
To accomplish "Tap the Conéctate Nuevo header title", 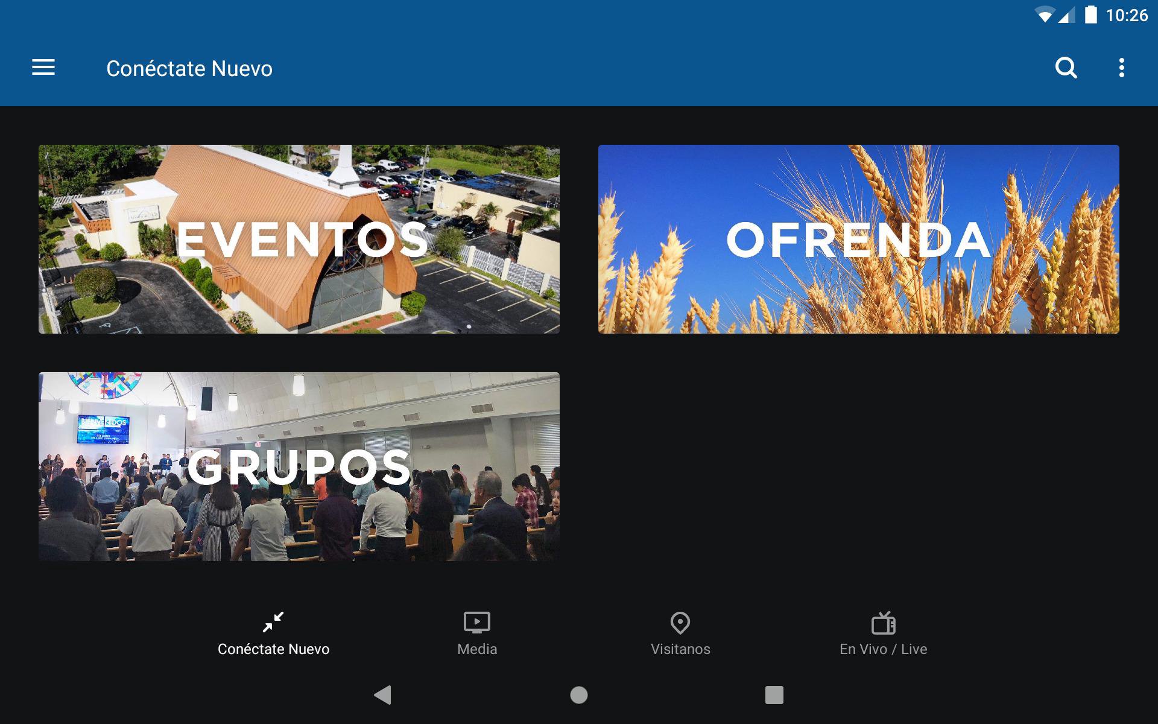I will point(189,69).
